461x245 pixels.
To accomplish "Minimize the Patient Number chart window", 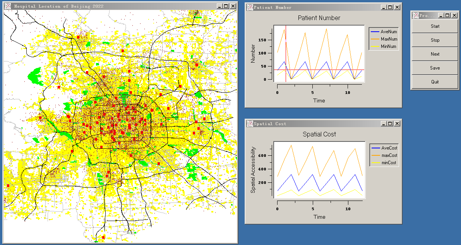I will click(x=383, y=7).
